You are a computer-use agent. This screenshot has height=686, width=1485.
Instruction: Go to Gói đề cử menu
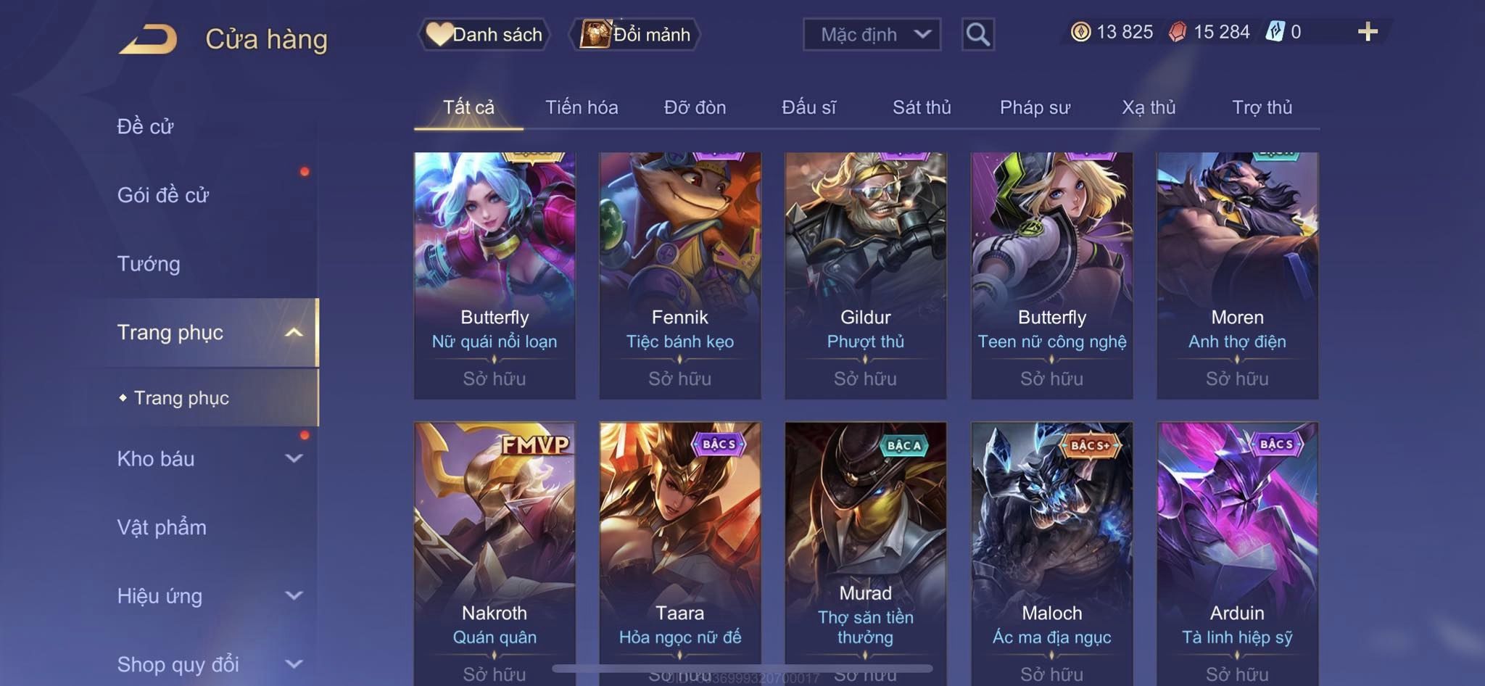click(x=163, y=194)
